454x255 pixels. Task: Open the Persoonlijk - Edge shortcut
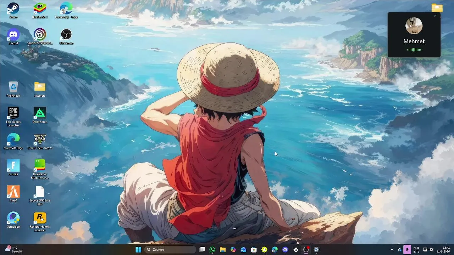(66, 11)
